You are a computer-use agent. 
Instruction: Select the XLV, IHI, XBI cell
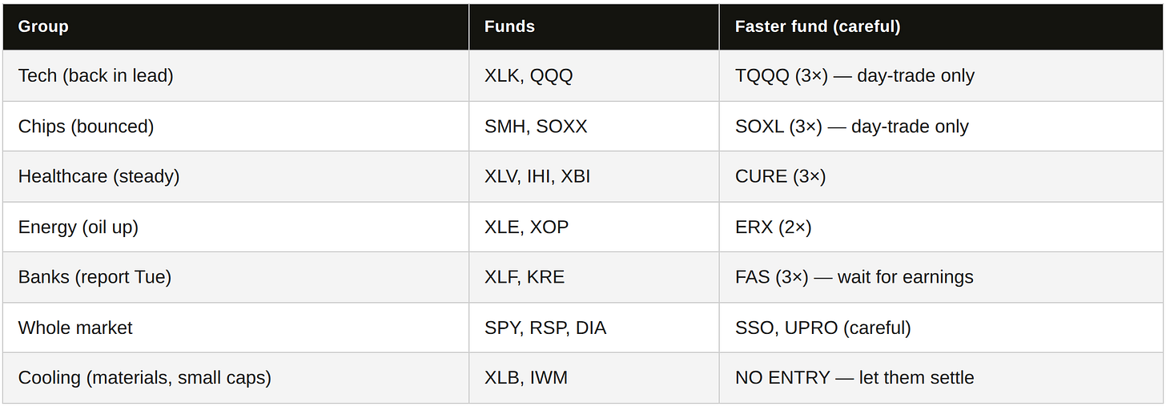coord(594,177)
